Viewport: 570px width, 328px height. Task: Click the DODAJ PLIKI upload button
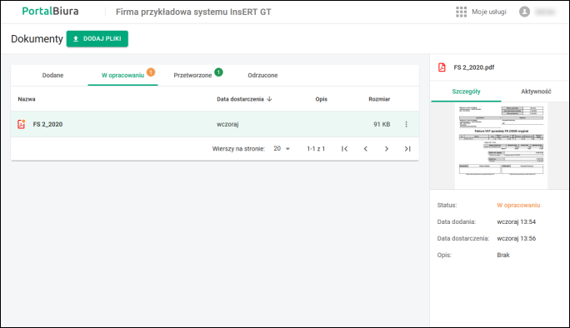(x=97, y=38)
